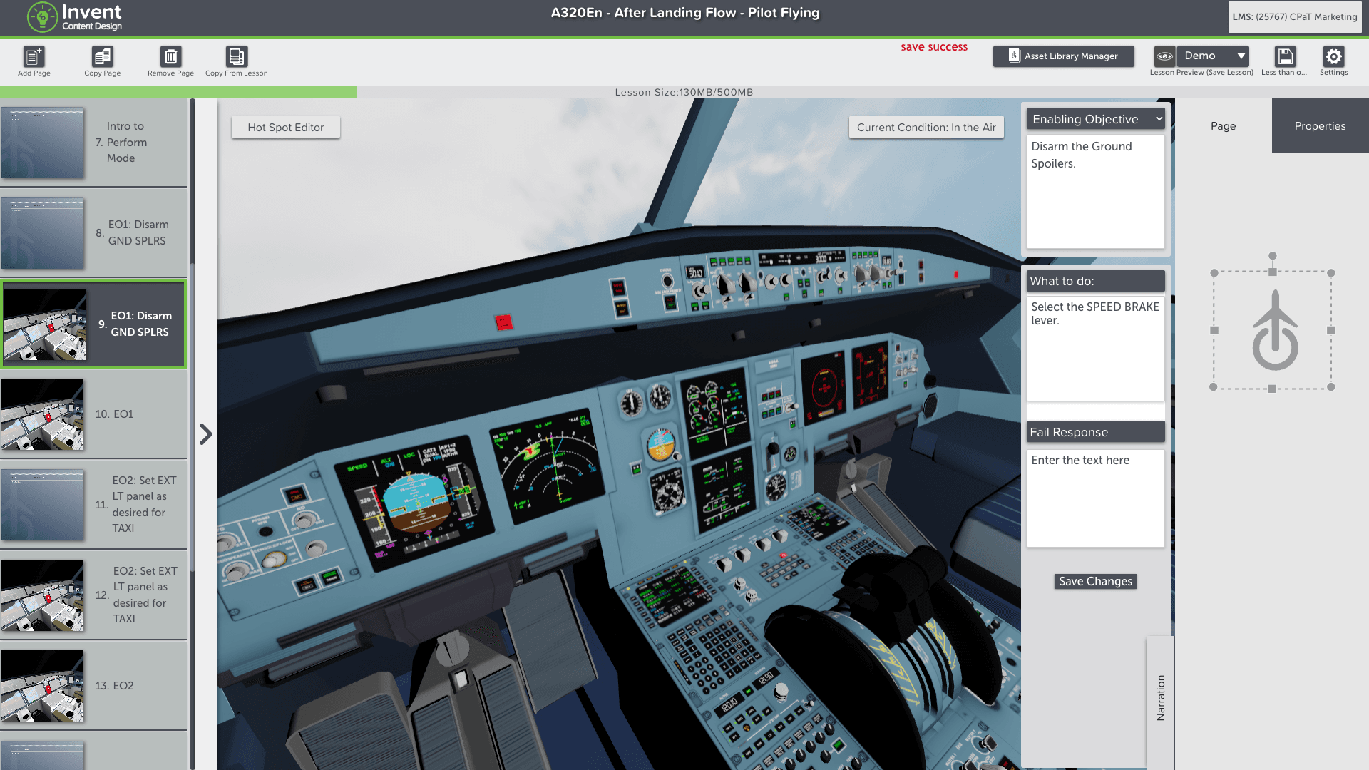
Task: Open the Demo mode dropdown
Action: click(x=1213, y=56)
